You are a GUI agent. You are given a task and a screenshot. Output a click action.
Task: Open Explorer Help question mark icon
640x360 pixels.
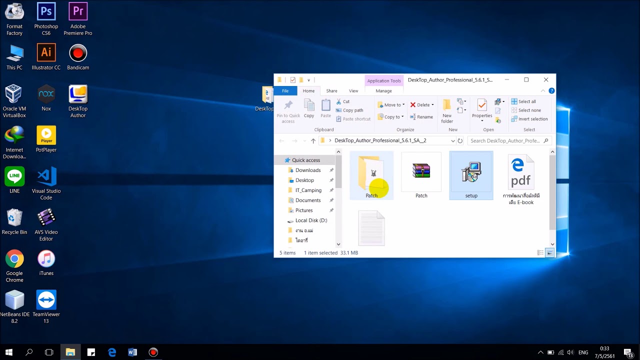click(x=551, y=91)
